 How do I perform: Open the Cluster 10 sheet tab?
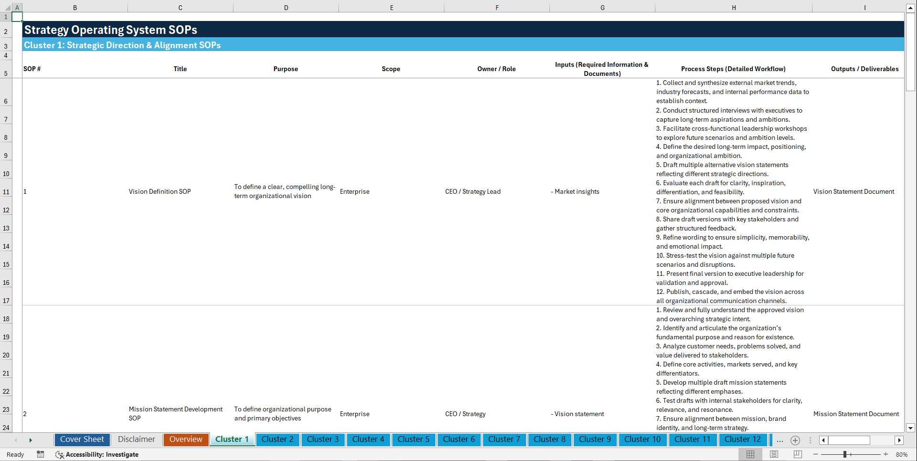pyautogui.click(x=643, y=440)
